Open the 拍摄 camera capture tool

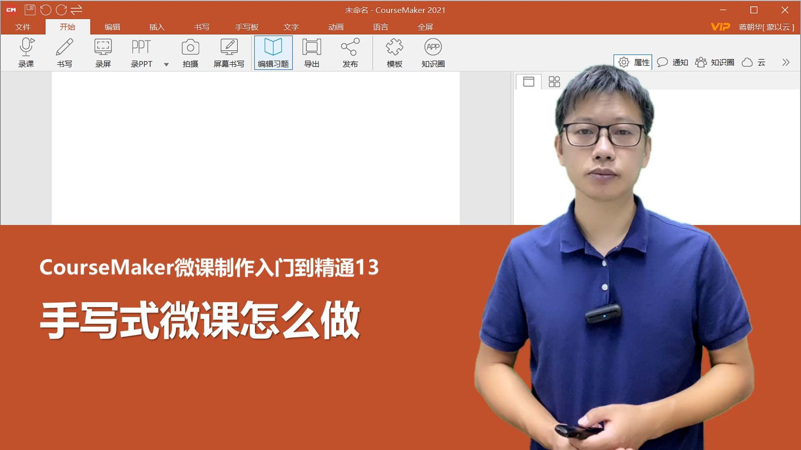tap(190, 52)
